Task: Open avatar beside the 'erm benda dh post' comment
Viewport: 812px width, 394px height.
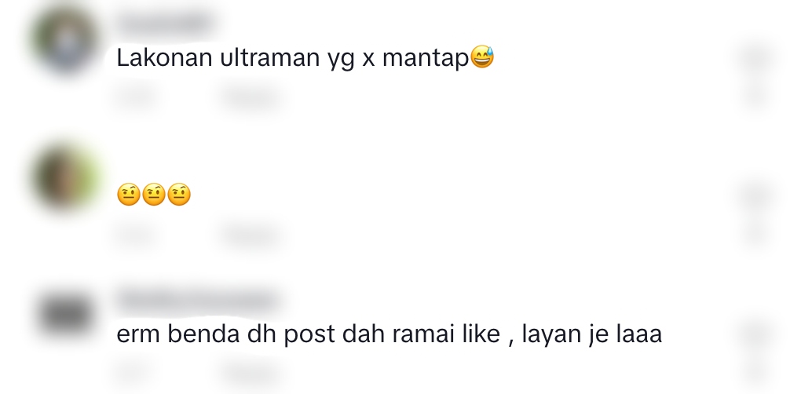Action: coord(64,314)
